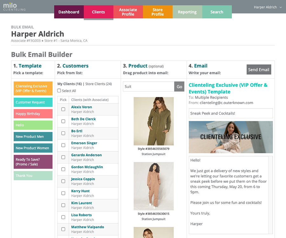Tick Lisa Roberts's checkbox
This screenshot has height=238, width=286.
(63, 217)
